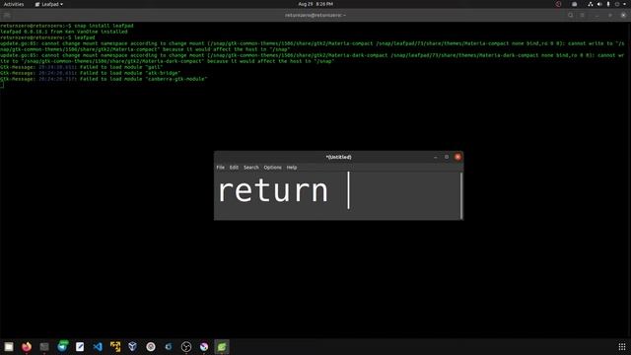The width and height of the screenshot is (631, 355).
Task: Click the Leafpad vertical scrollbar
Action: (461, 195)
